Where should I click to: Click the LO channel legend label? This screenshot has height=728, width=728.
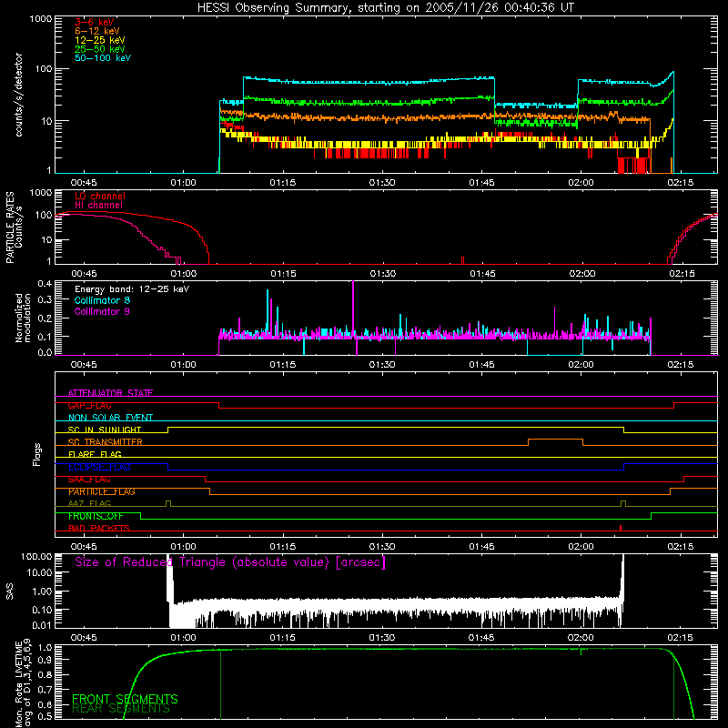pyautogui.click(x=100, y=196)
